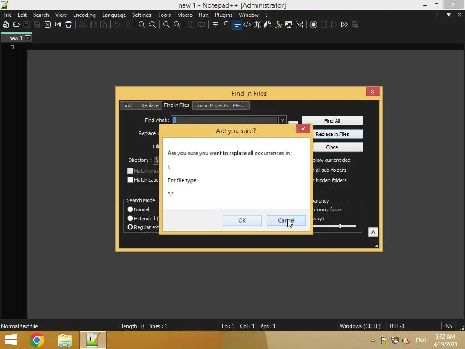
Task: Open the Document List toolbar icon
Action: point(268,25)
